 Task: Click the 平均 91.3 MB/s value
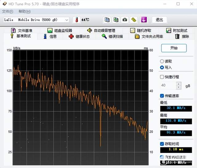pyautogui.click(x=176, y=133)
